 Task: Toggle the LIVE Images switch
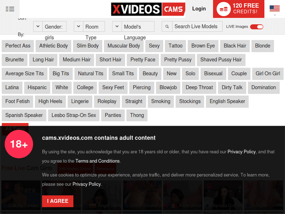pos(256,27)
